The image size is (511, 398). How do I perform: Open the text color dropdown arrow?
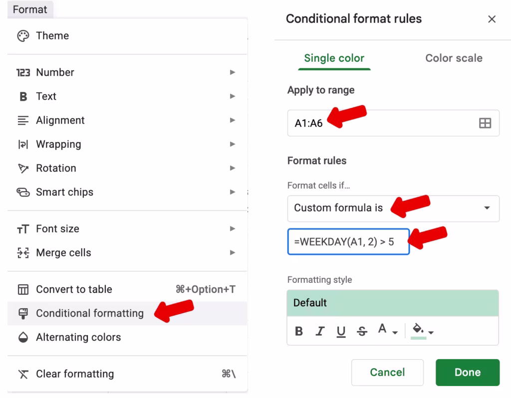(395, 333)
